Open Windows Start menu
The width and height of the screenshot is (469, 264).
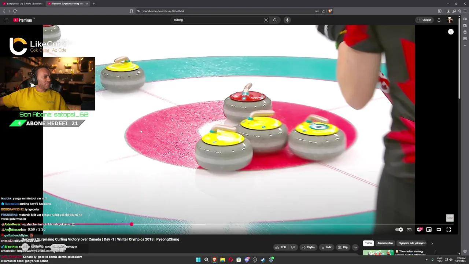click(x=198, y=260)
